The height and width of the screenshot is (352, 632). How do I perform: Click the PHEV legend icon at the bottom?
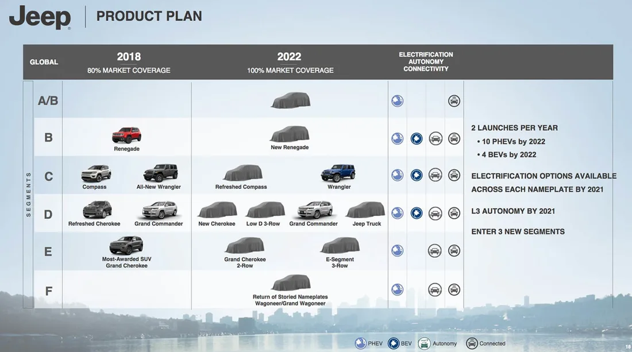[x=360, y=343]
